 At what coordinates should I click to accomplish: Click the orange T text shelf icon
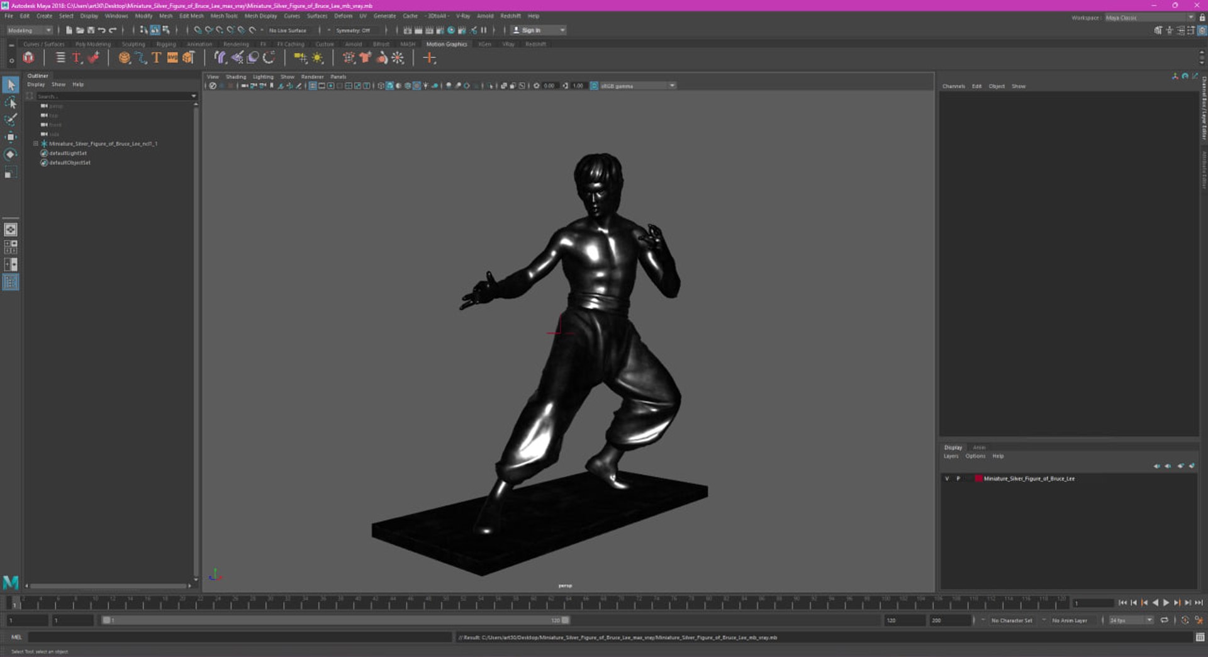click(x=156, y=58)
